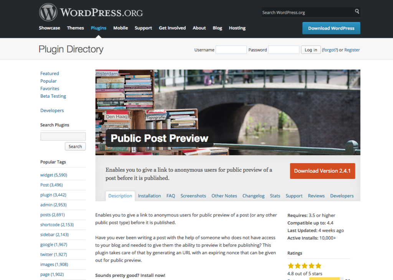This screenshot has height=280, width=393.
Task: Click the 'Last Updated: 4 weeks ago' text
Action: coord(315,231)
